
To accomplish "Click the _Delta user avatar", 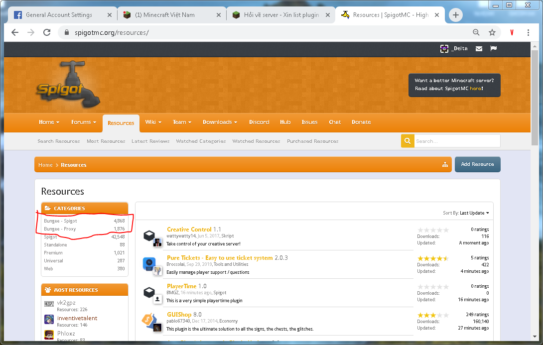I will coord(444,49).
